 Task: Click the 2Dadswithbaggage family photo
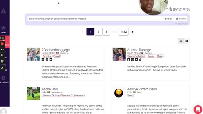[33, 54]
